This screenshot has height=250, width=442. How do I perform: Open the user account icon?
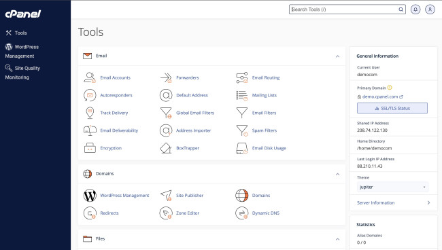[x=430, y=10]
